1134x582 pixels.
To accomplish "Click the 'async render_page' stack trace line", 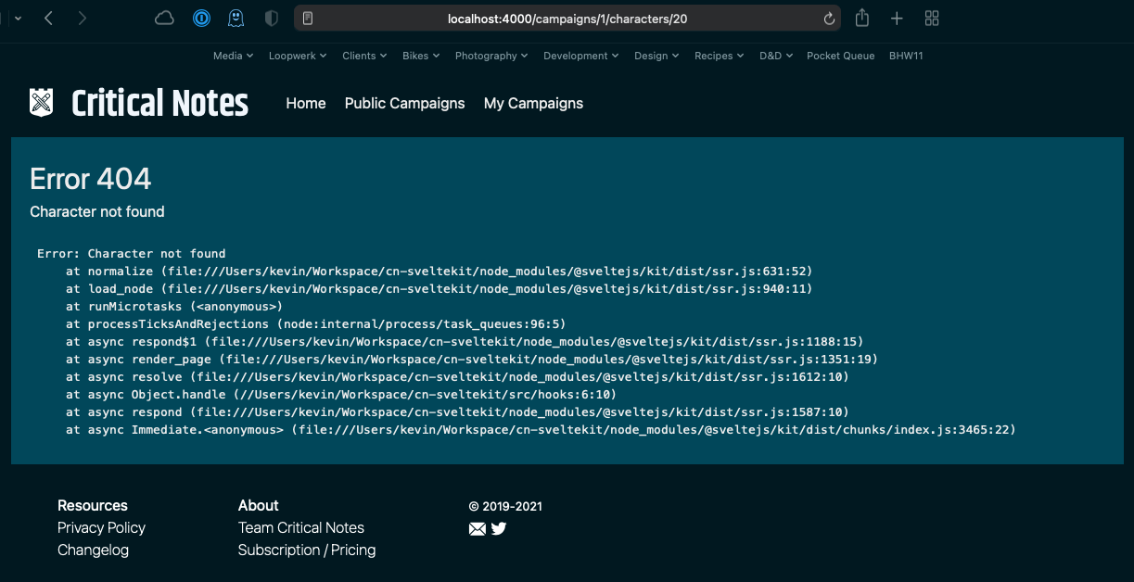I will 472,359.
